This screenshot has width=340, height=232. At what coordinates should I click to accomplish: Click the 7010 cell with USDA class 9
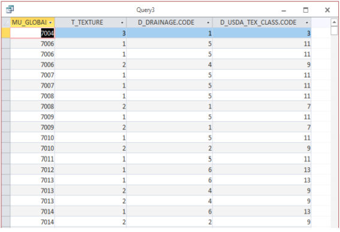(32, 148)
